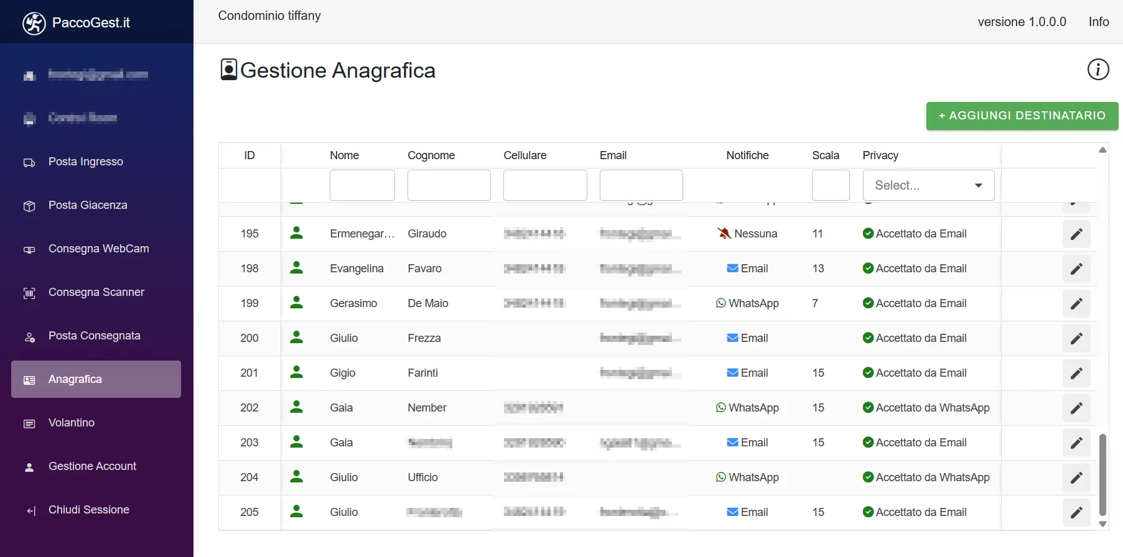Click the edit pencil for Ermenegar Giraudo

(x=1076, y=234)
